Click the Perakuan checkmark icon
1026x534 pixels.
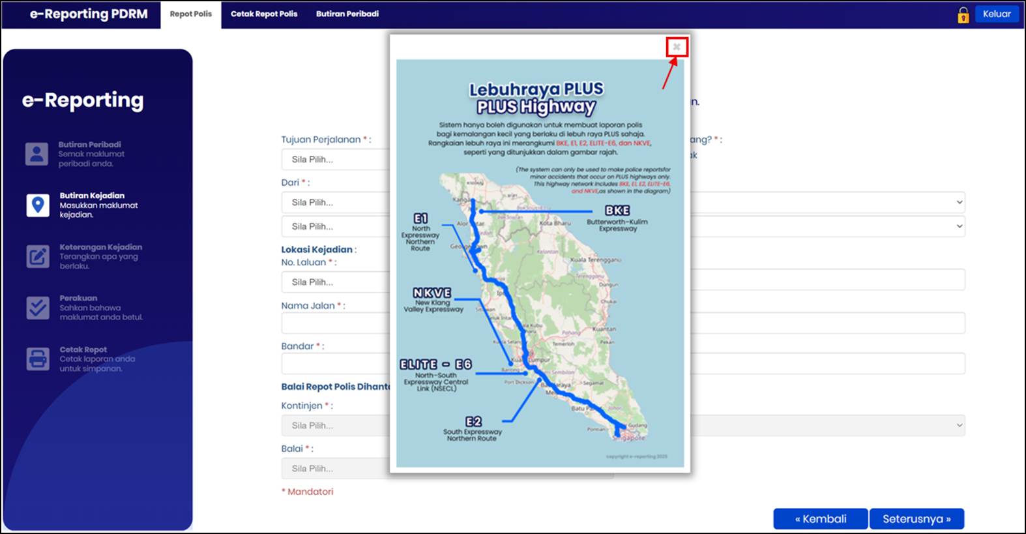(38, 307)
